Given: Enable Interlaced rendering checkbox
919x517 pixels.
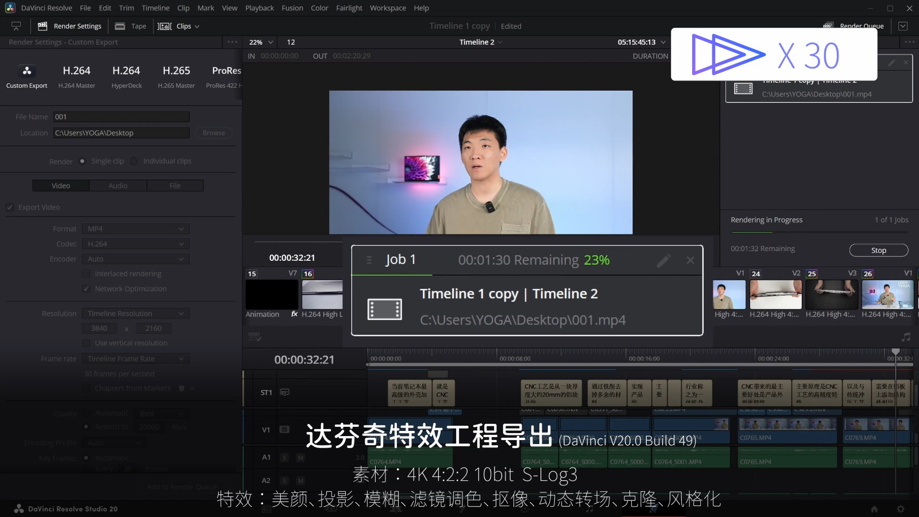Looking at the screenshot, I should (x=86, y=274).
